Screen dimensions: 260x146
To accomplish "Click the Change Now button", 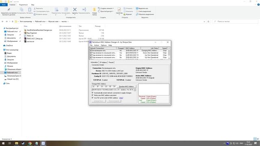I will pos(98,101).
